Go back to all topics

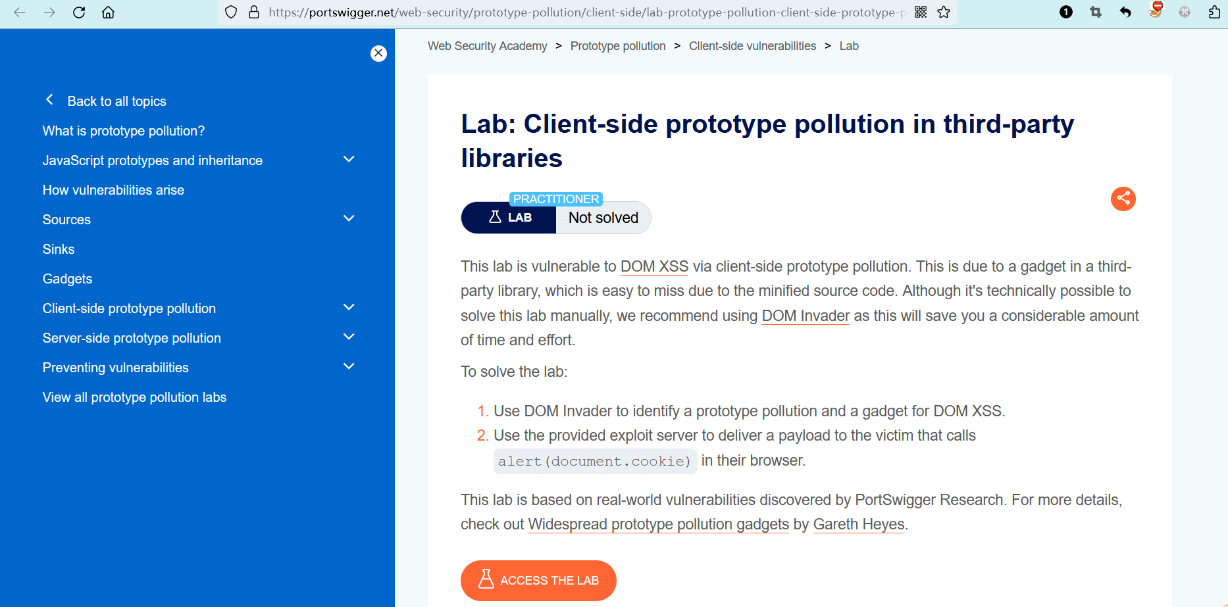(116, 101)
